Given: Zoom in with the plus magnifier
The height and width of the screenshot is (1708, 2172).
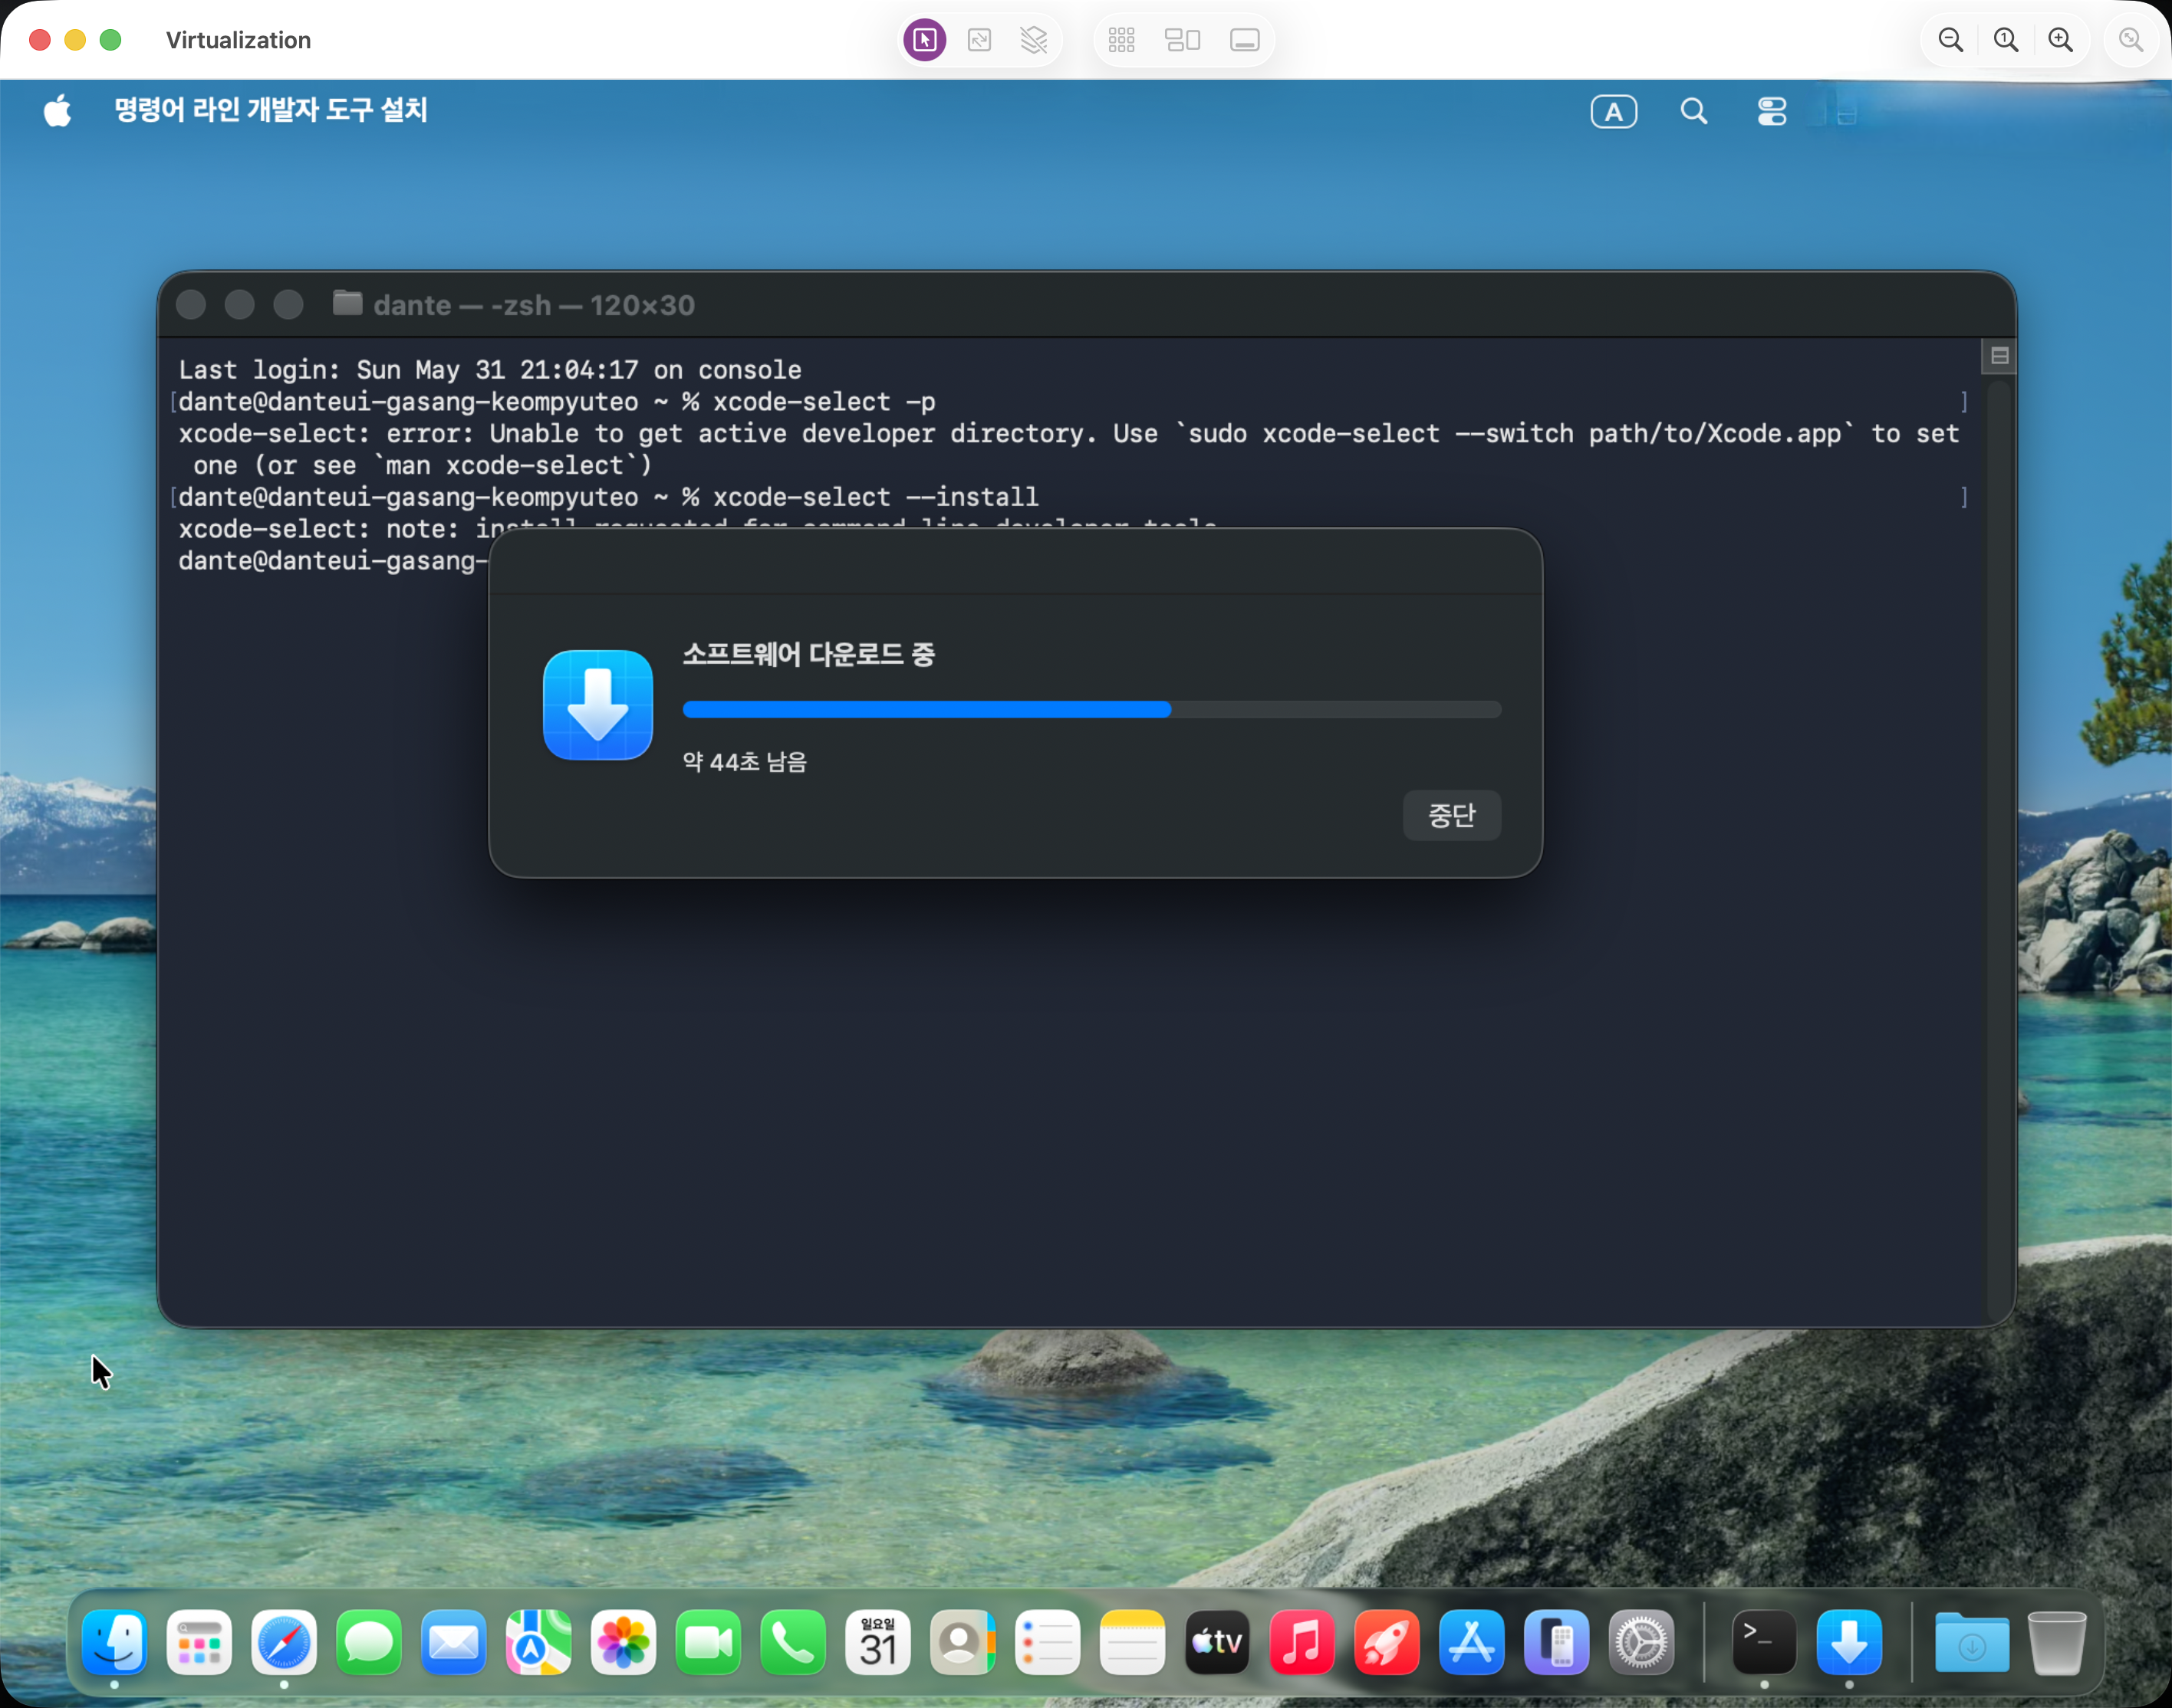Looking at the screenshot, I should pos(2061,40).
